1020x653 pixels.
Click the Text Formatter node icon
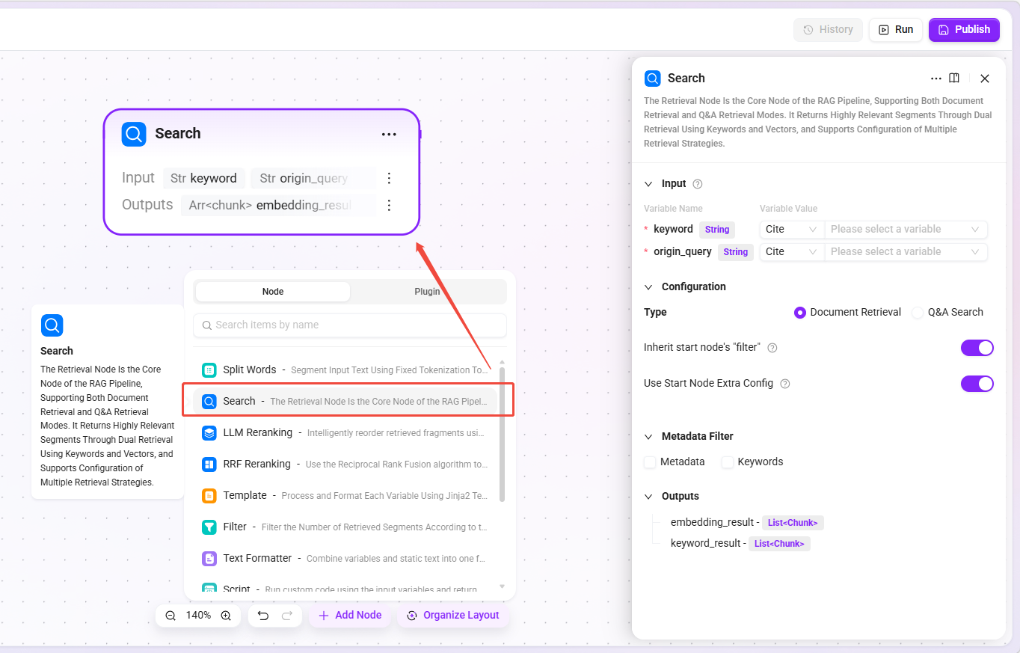pyautogui.click(x=209, y=558)
